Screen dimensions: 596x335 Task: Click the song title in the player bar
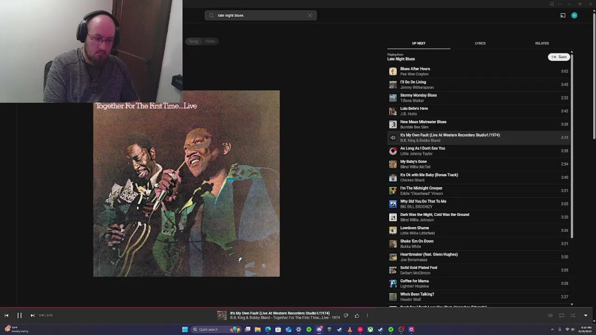pos(279,313)
